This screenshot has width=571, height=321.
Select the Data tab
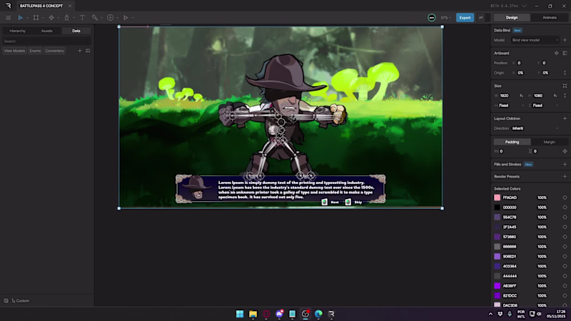click(76, 31)
